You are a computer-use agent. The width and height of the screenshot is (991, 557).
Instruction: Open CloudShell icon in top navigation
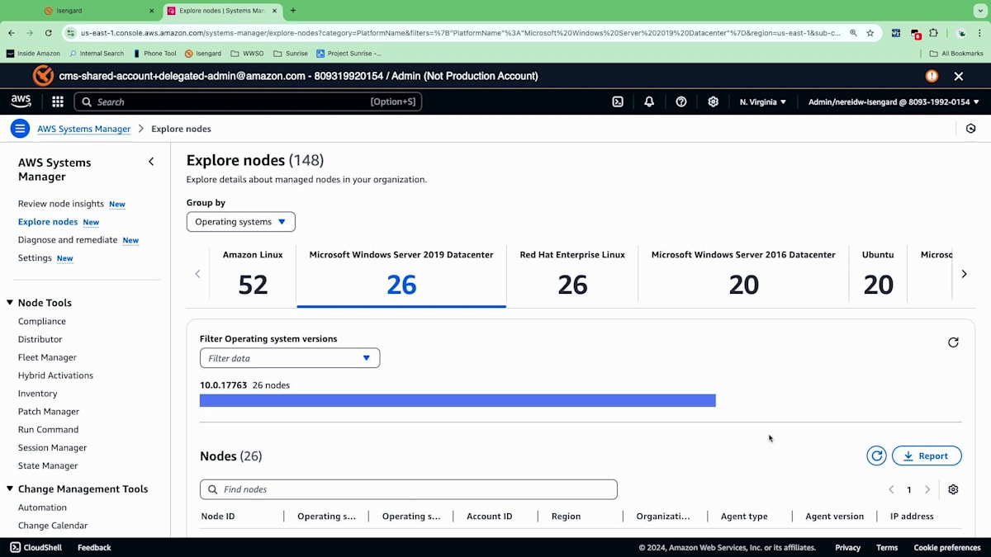618,101
